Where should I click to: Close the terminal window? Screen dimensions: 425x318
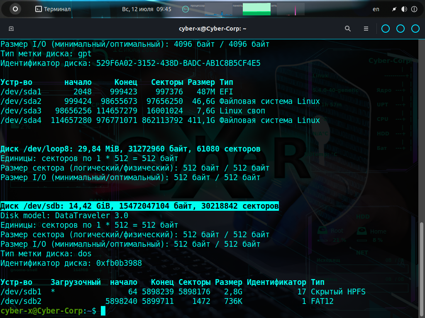[415, 29]
